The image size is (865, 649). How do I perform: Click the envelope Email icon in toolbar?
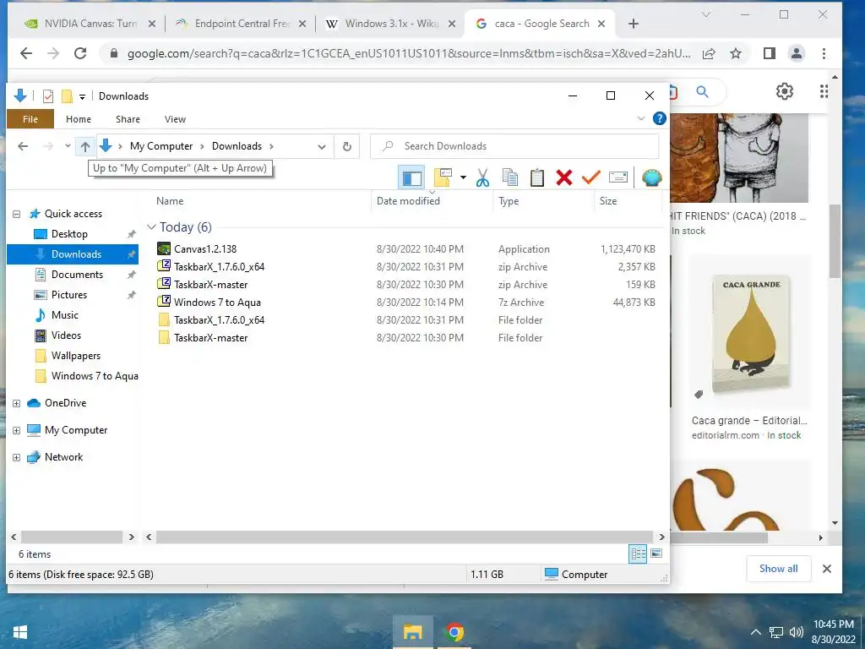[617, 177]
